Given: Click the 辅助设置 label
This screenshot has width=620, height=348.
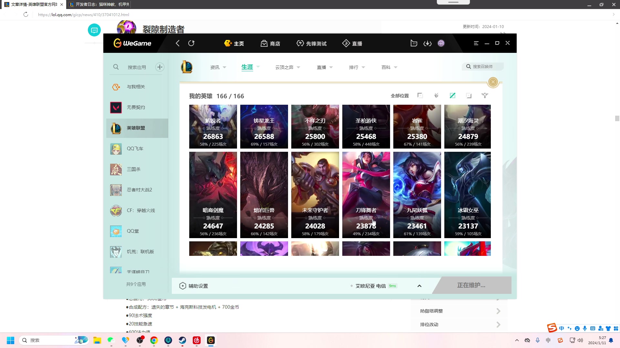Looking at the screenshot, I should pos(198,286).
